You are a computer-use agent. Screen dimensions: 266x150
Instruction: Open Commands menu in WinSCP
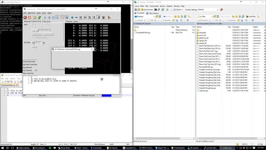[154, 6]
